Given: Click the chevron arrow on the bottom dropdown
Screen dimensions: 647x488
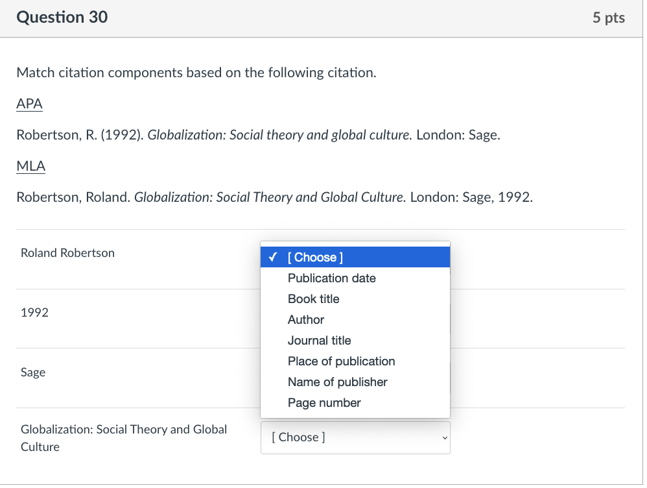Looking at the screenshot, I should click(444, 437).
